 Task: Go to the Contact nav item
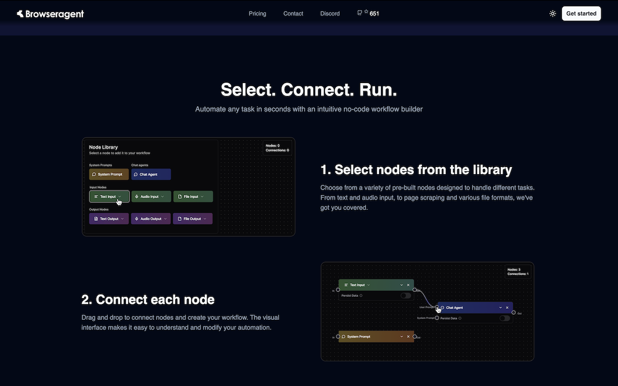click(293, 14)
